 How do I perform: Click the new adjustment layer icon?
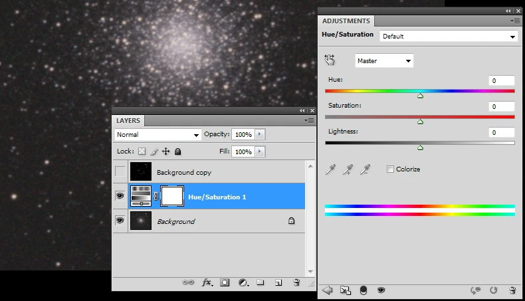[243, 282]
